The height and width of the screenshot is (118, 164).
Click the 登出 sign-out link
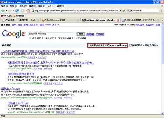click(x=158, y=25)
